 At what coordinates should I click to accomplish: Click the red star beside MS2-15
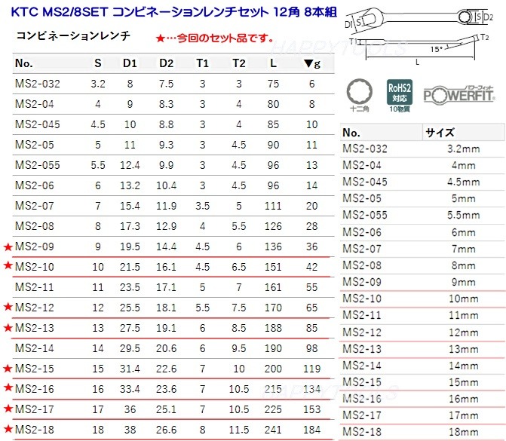click(x=8, y=368)
